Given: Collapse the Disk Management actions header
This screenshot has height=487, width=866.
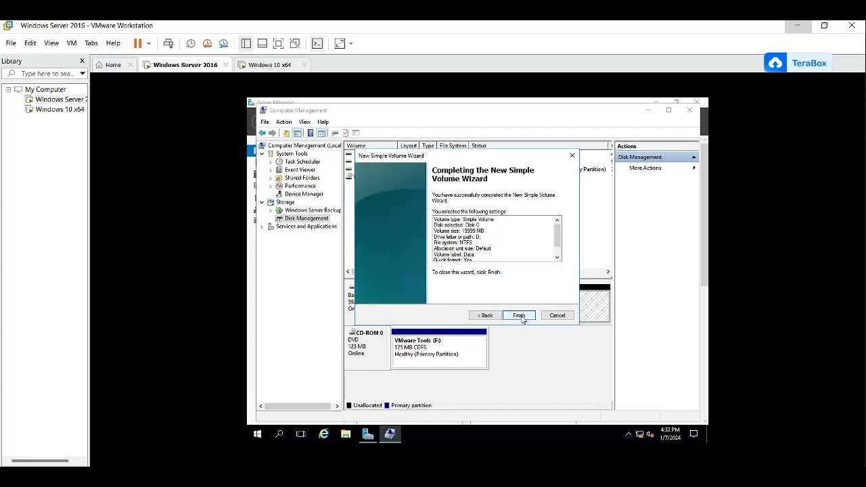Looking at the screenshot, I should [693, 157].
